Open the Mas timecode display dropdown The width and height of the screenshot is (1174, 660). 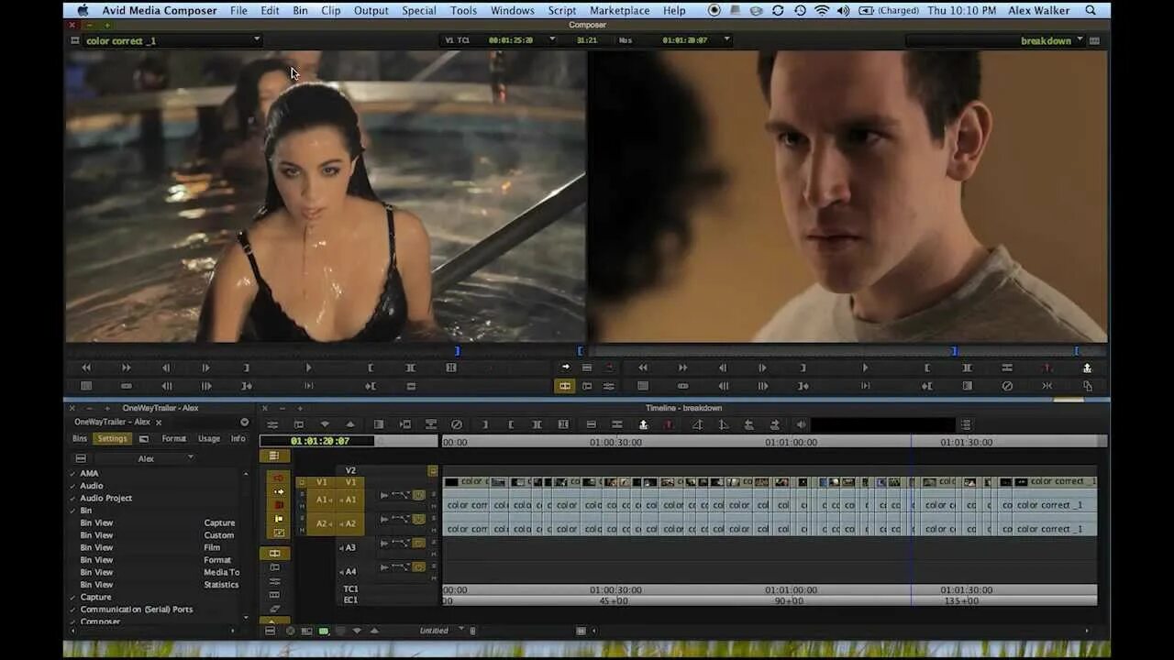tap(727, 39)
